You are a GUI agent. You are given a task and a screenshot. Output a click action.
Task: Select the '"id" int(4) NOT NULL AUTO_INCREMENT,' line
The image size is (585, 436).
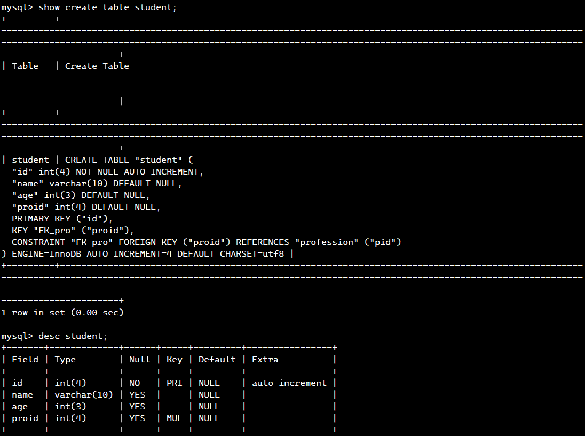(x=107, y=171)
